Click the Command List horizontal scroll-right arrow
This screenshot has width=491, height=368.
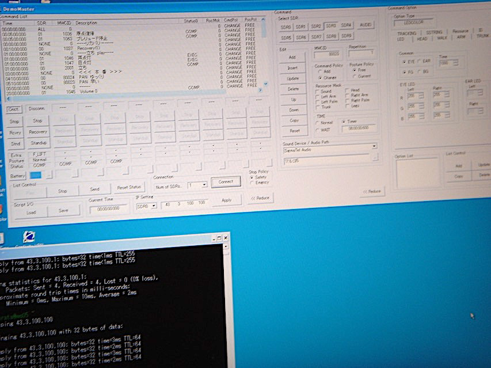(x=260, y=90)
